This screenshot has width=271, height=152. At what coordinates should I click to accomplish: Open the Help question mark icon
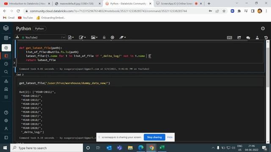(6, 113)
